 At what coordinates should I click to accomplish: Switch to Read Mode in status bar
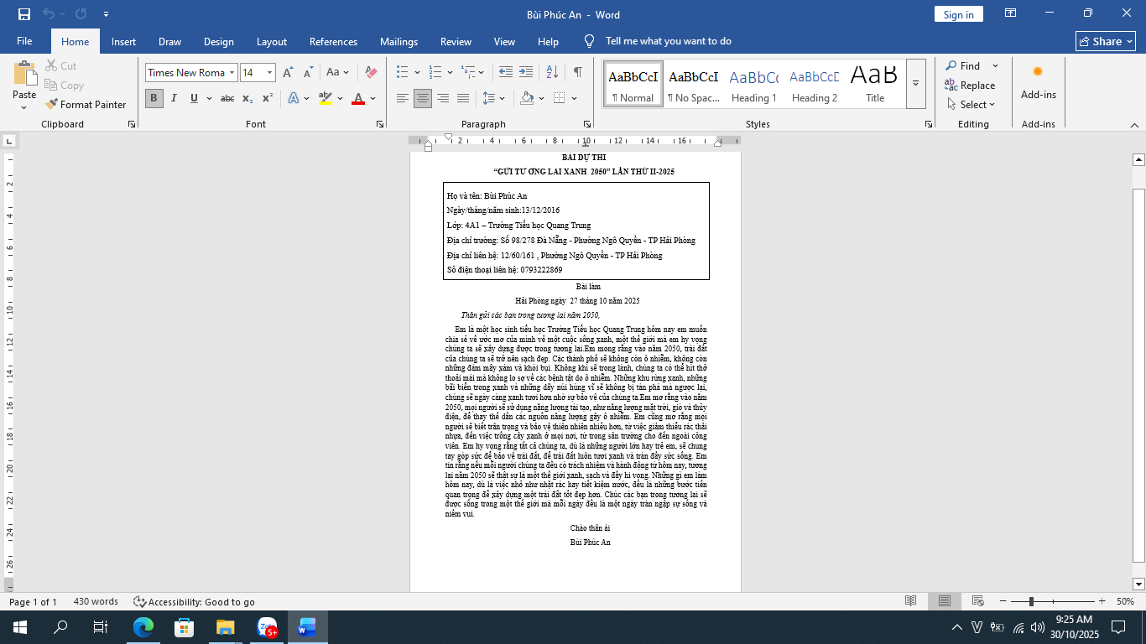(x=911, y=601)
